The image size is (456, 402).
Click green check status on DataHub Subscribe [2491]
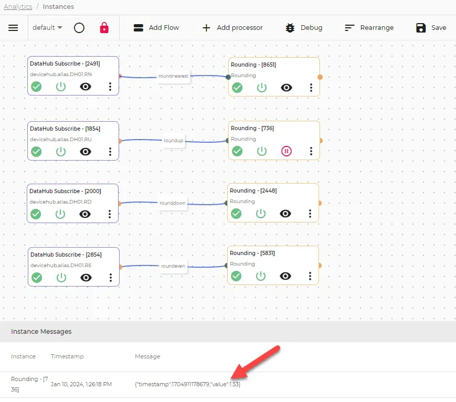pos(36,87)
